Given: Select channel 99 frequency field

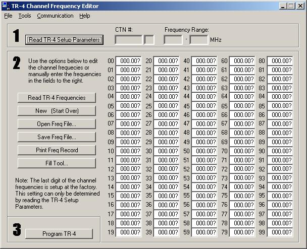Looking at the screenshot, I should (x=280, y=232).
